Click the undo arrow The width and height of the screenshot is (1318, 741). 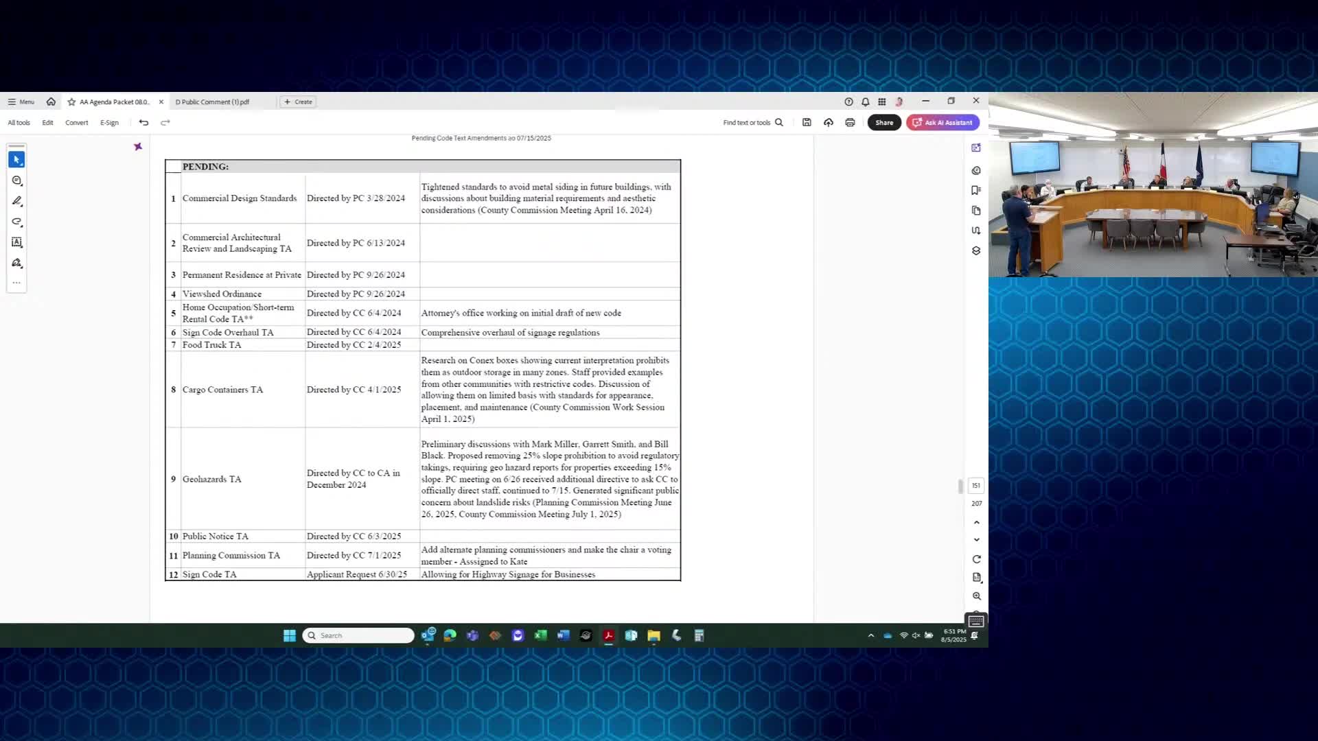click(143, 122)
